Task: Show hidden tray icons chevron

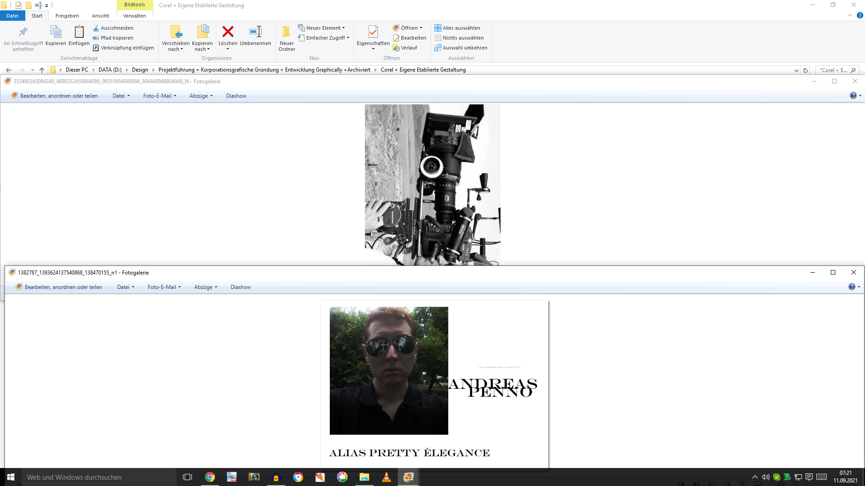Action: (755, 477)
